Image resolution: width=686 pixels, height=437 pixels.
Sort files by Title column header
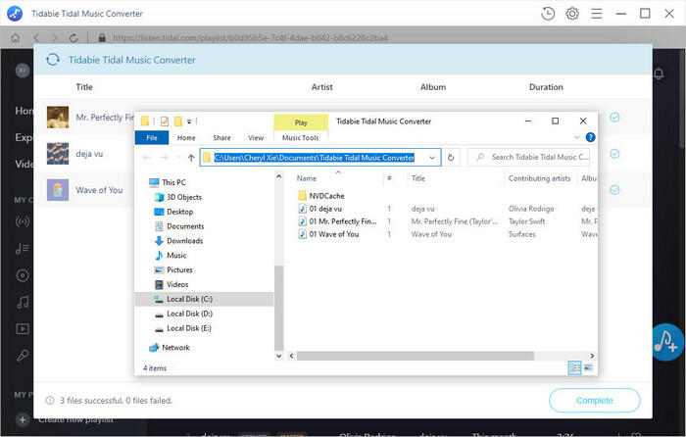pyautogui.click(x=418, y=178)
